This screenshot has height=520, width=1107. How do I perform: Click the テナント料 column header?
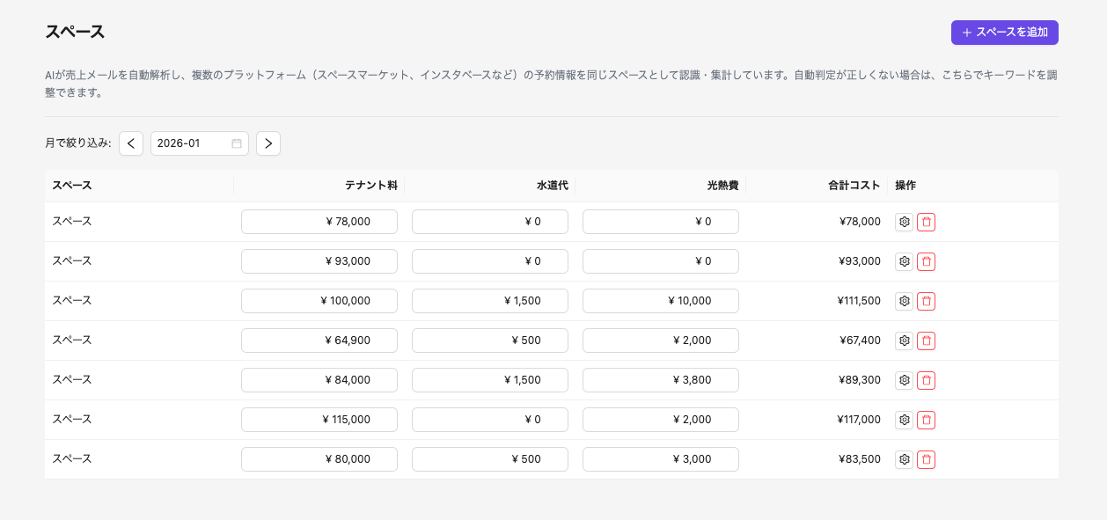point(370,186)
